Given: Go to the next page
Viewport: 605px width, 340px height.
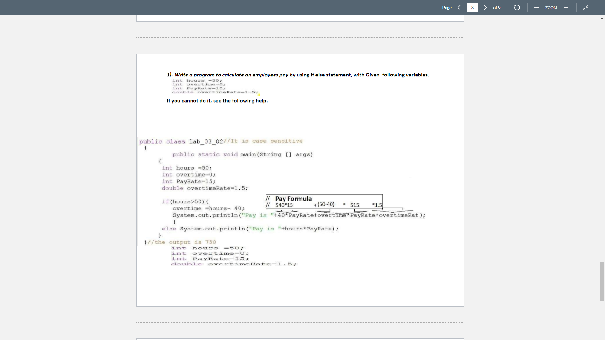Looking at the screenshot, I should click(485, 8).
